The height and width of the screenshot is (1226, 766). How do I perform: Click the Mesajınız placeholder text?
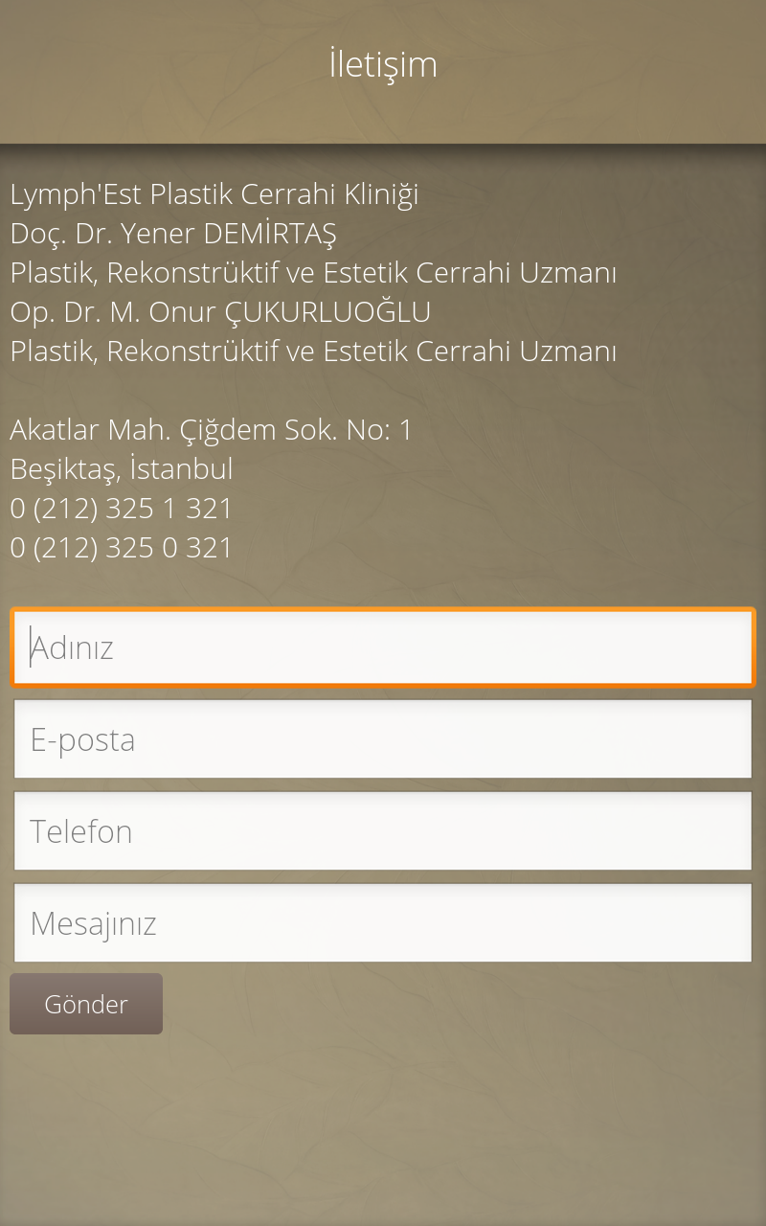pyautogui.click(x=93, y=923)
